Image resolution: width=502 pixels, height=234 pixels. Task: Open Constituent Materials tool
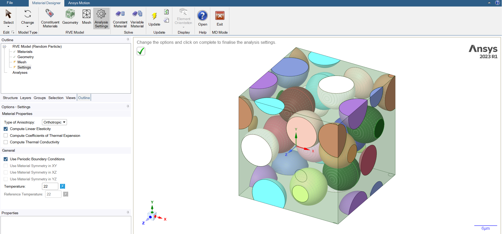coord(50,18)
